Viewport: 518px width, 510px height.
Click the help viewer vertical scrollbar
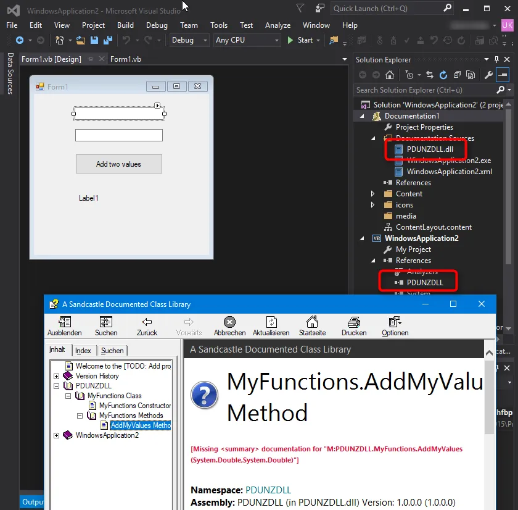click(489, 397)
